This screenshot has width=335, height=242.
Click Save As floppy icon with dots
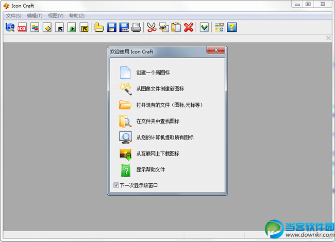click(124, 27)
